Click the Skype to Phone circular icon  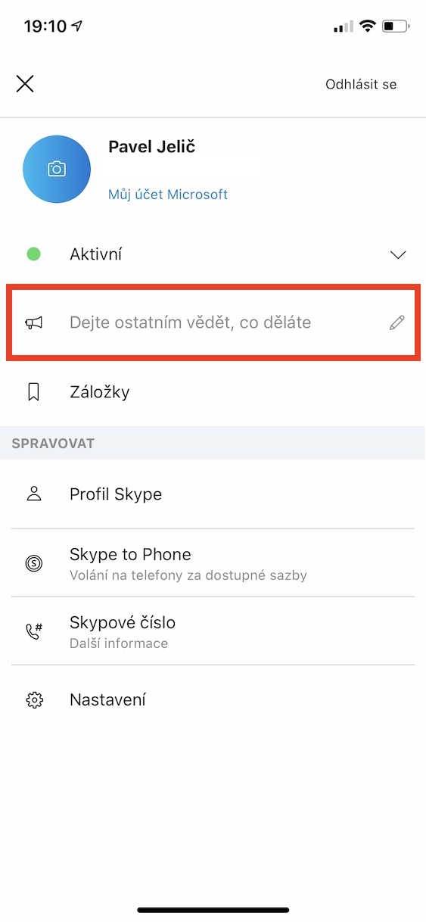[x=34, y=563]
